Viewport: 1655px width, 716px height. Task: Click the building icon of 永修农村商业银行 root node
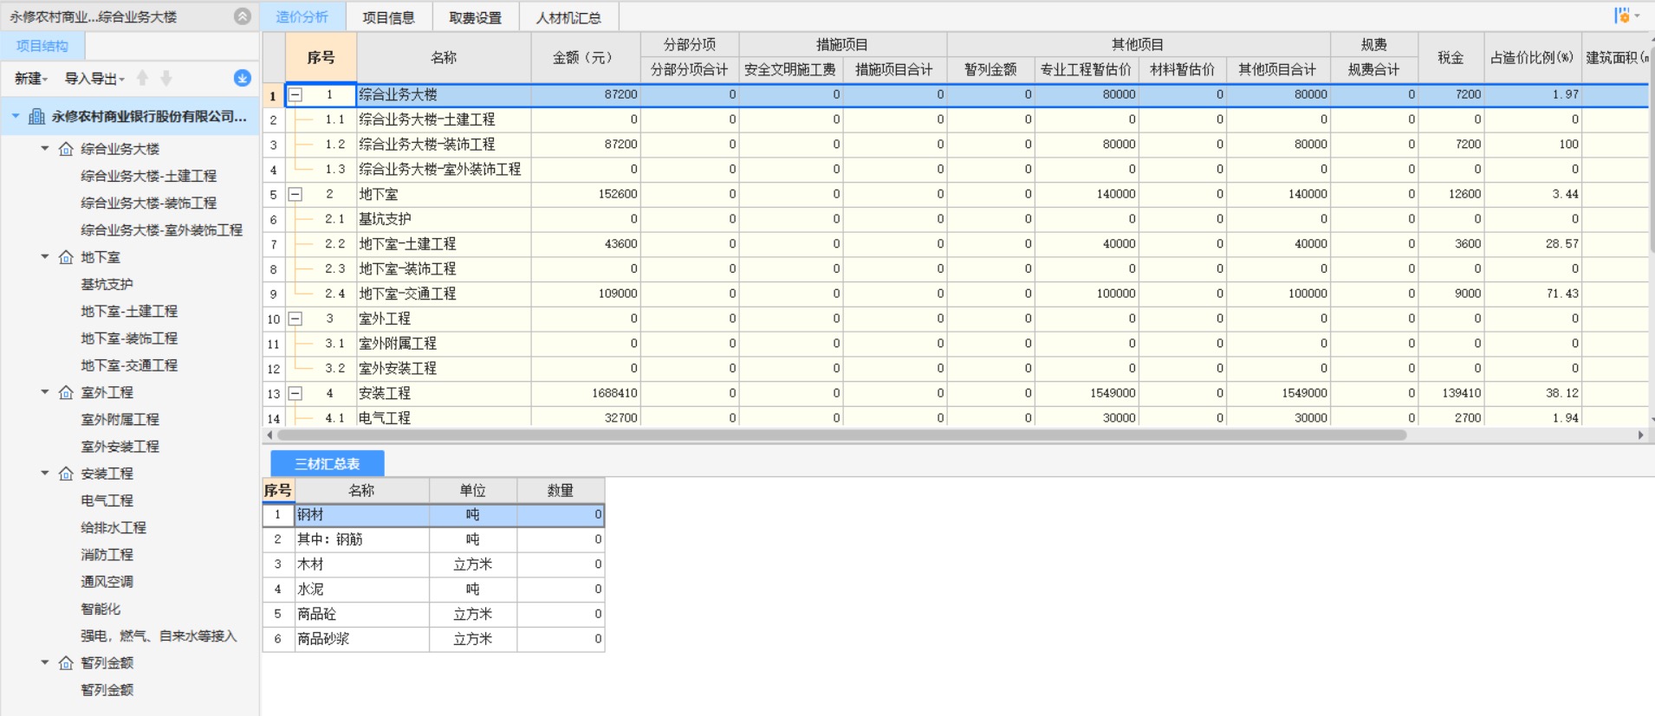click(36, 116)
